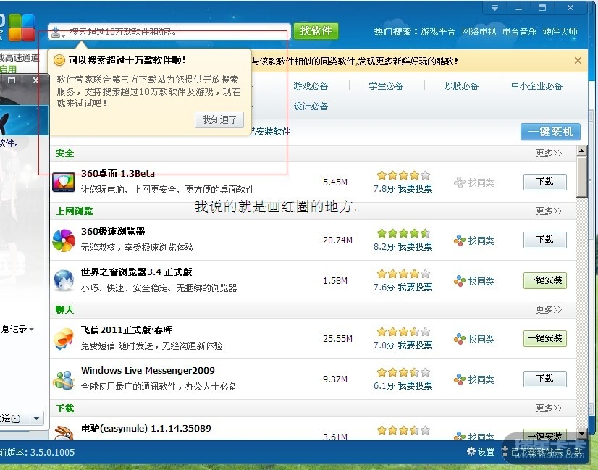
Task: Click 找同类 icon for 360极速浏览器
Action: click(460, 240)
